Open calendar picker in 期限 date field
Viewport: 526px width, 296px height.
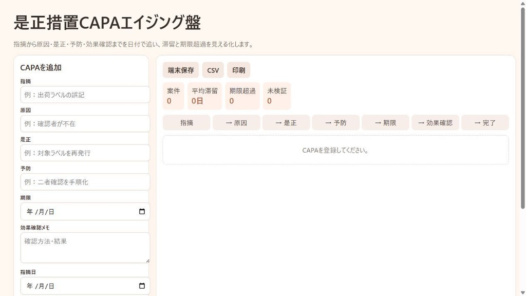coord(142,211)
